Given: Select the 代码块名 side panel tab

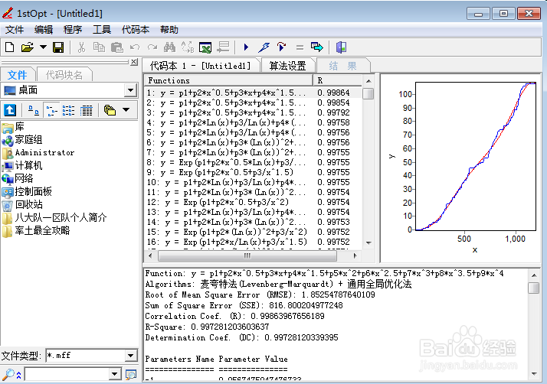Looking at the screenshot, I should coord(64,74).
